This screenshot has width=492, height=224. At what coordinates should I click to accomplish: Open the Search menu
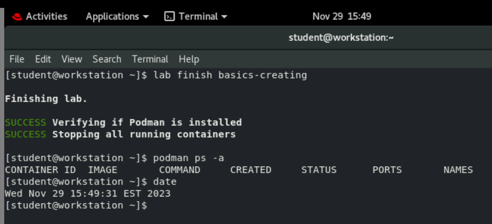tap(107, 59)
